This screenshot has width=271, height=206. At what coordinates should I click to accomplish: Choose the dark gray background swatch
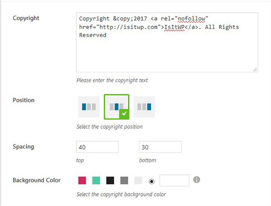click(x=124, y=180)
